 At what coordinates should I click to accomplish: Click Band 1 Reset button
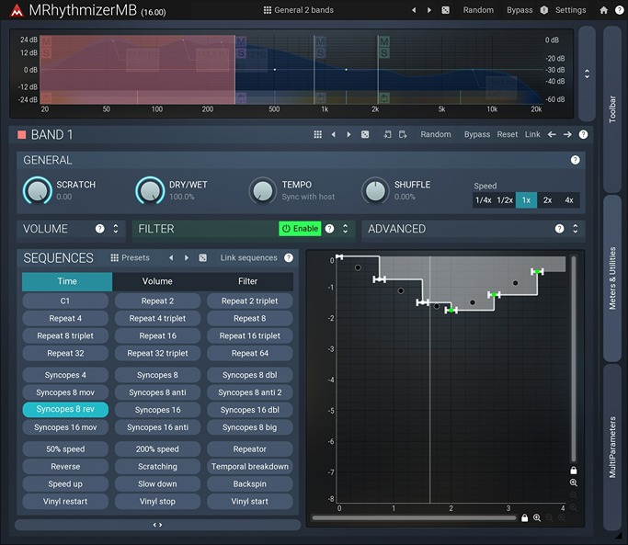click(x=507, y=134)
